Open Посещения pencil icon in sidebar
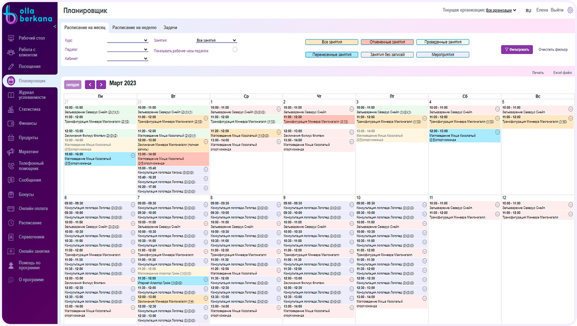This screenshot has height=326, width=577. pos(11,67)
